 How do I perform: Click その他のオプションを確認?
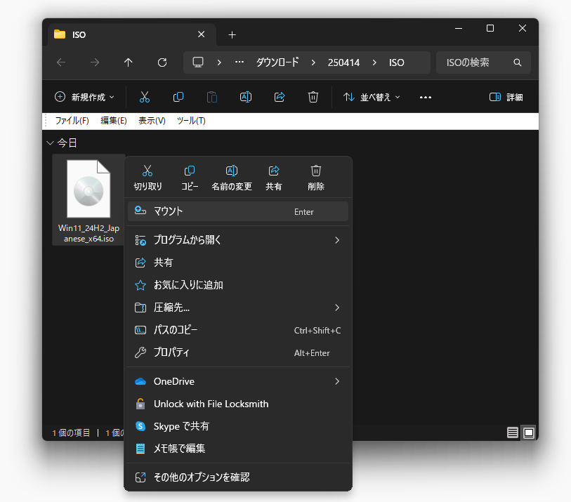pyautogui.click(x=238, y=477)
